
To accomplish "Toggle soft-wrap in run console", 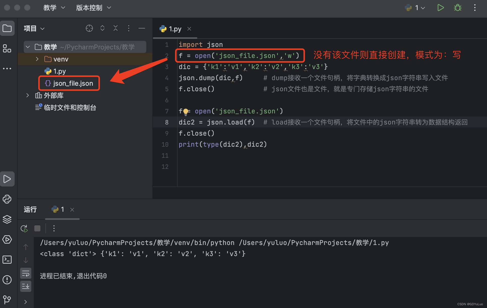I will [x=26, y=273].
